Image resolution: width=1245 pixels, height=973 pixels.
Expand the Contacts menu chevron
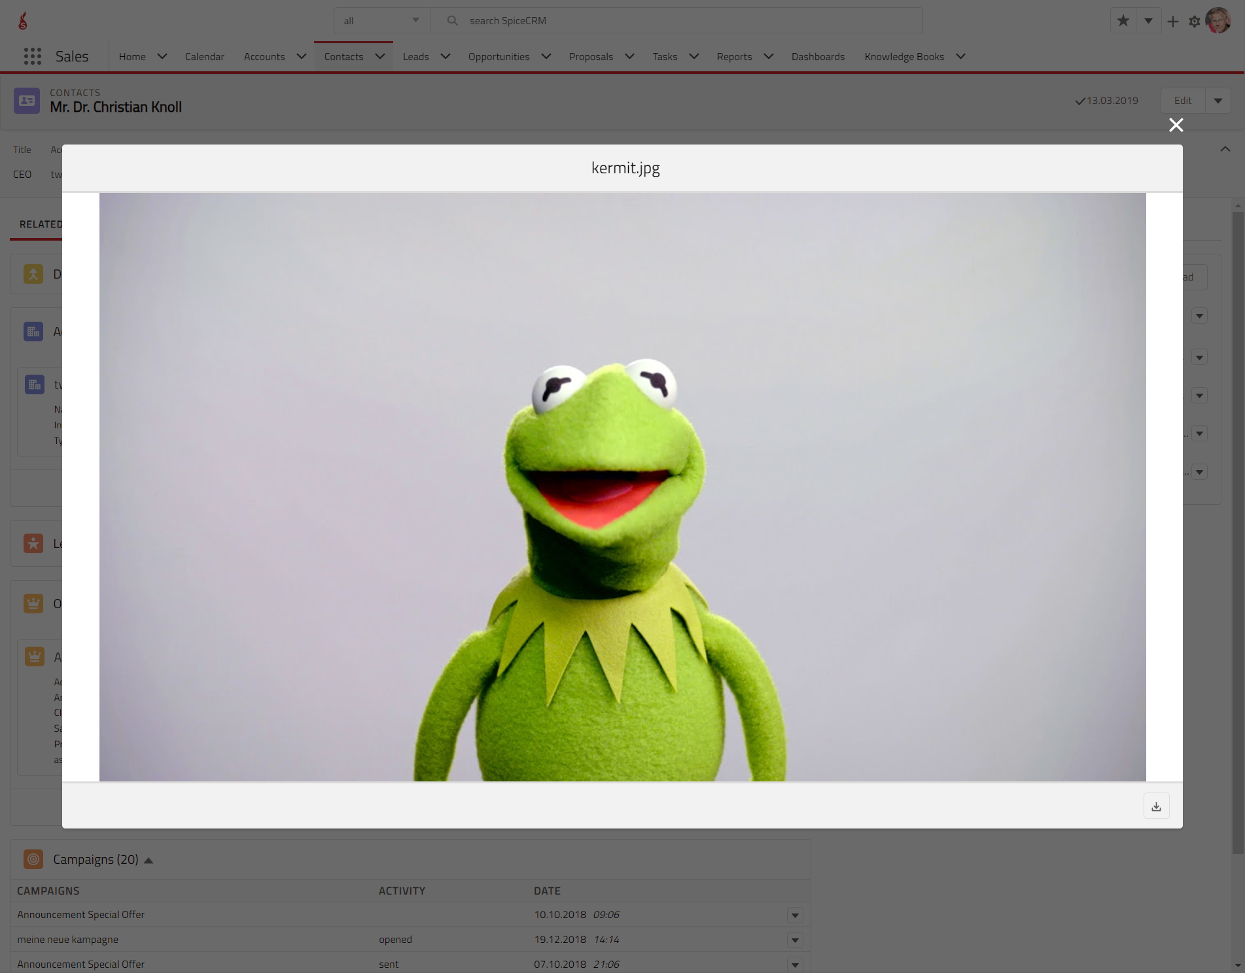click(x=380, y=56)
